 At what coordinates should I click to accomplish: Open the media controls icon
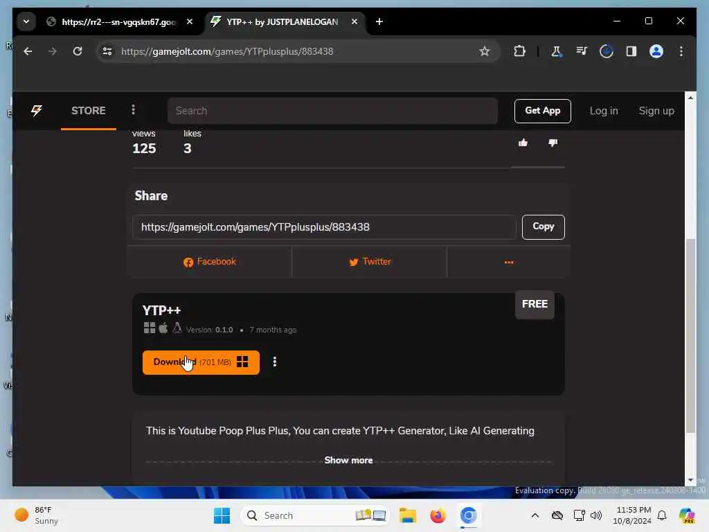582,51
